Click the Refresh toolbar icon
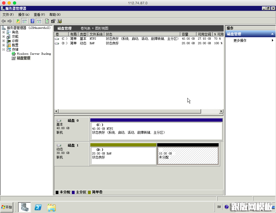The width and height of the screenshot is (276, 213). 47,21
